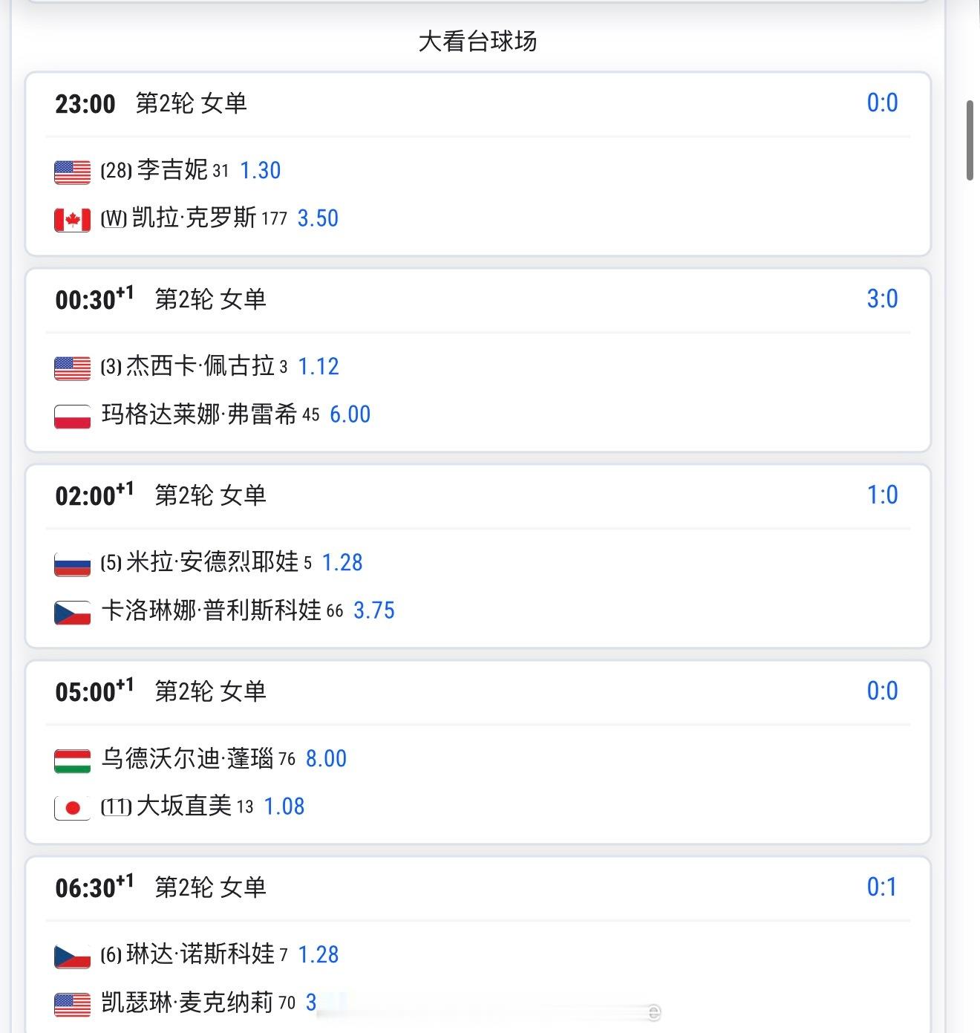This screenshot has width=980, height=1033.
Task: Click the Canada flag beside 凯拉·克罗斯
Action: pos(73,220)
